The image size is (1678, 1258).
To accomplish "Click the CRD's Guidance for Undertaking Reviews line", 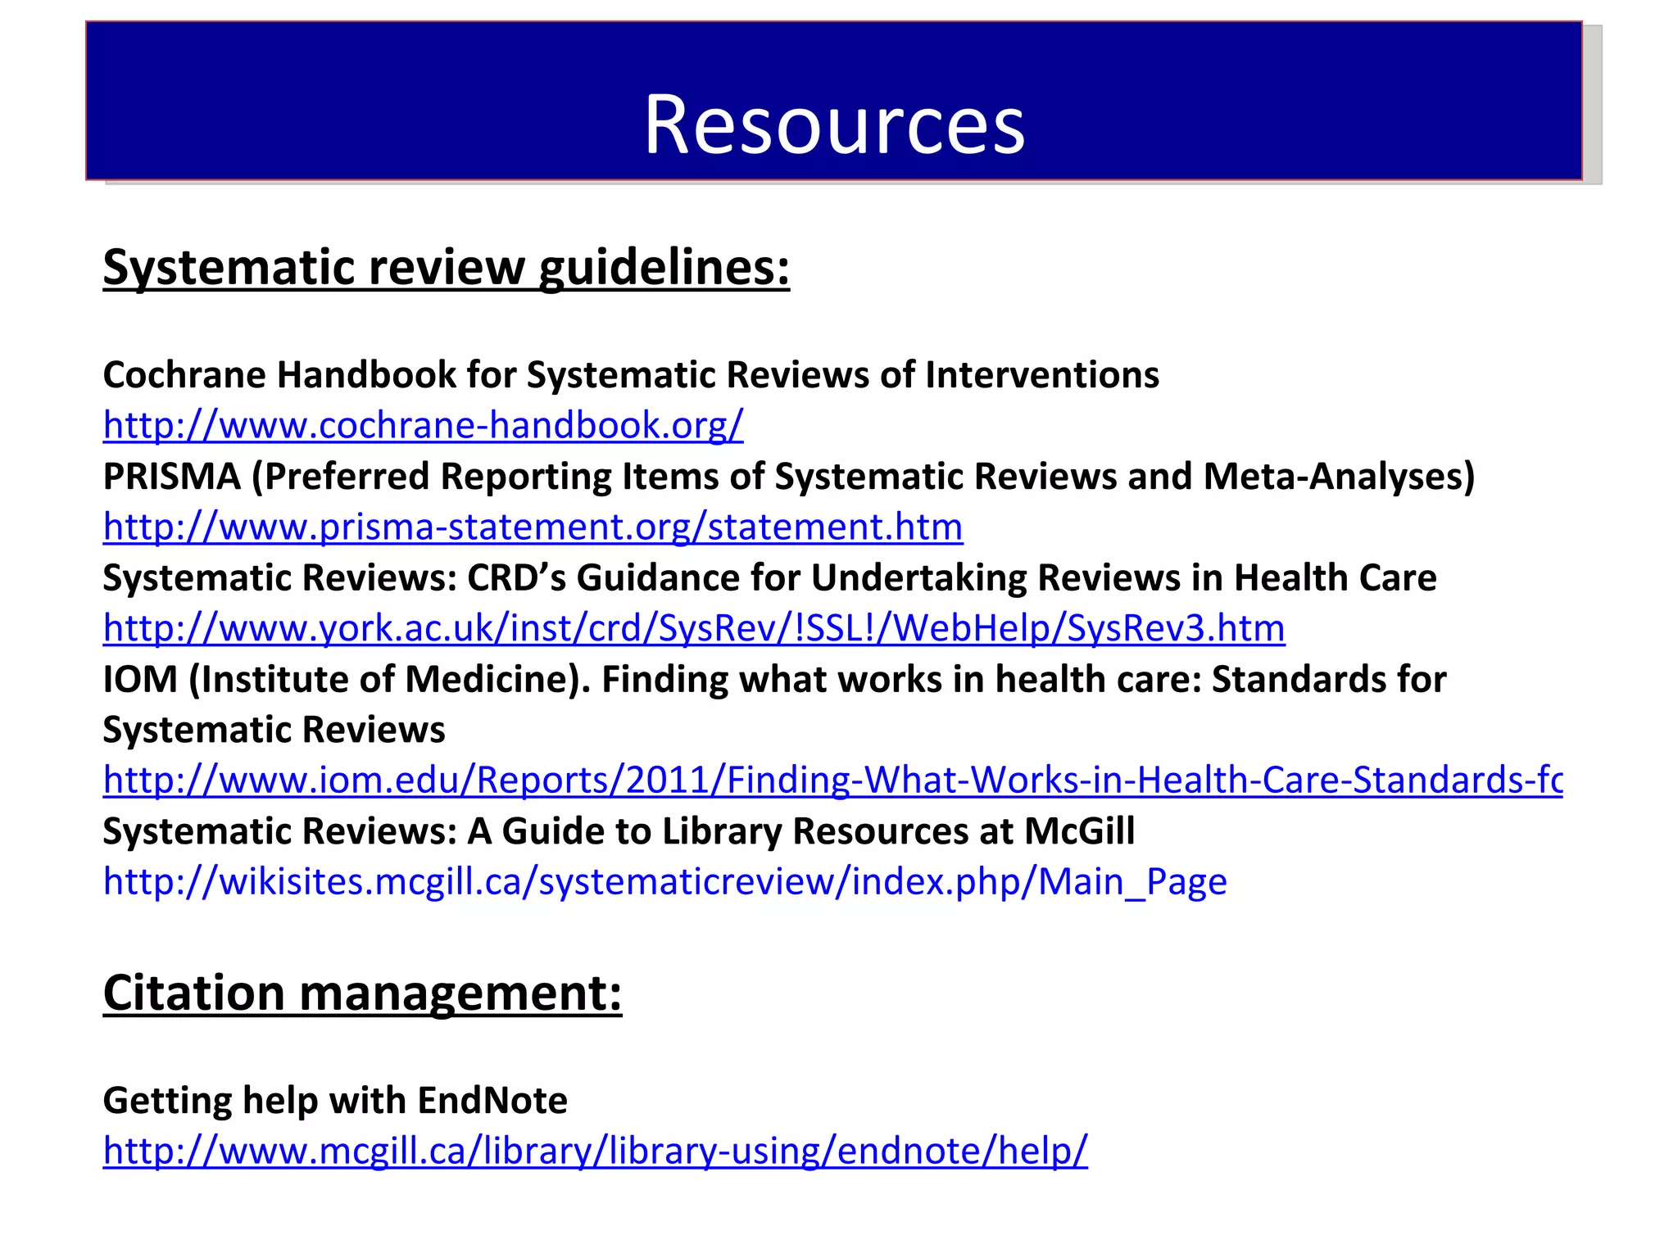I will point(769,577).
